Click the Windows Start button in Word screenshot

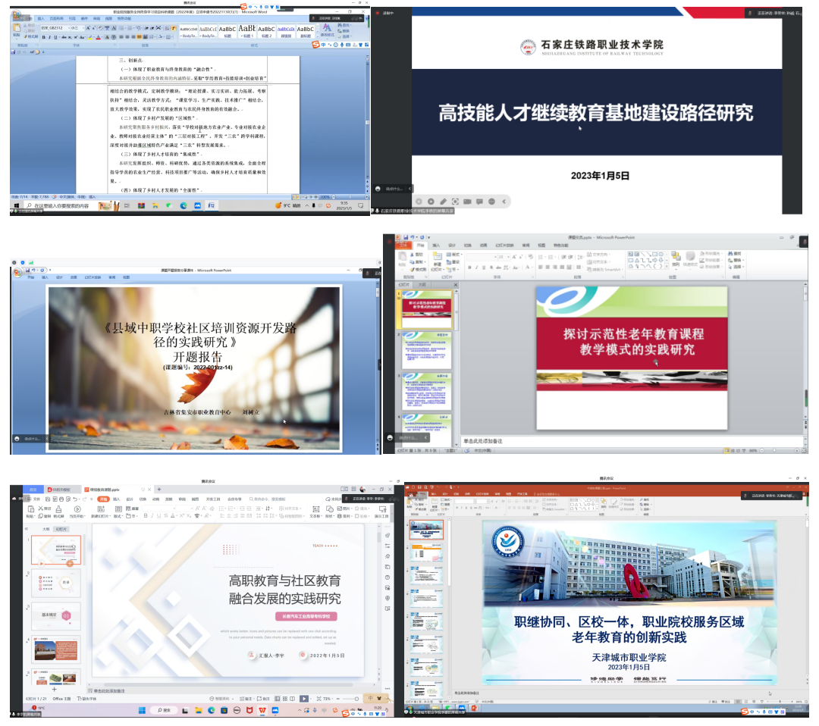(17, 205)
